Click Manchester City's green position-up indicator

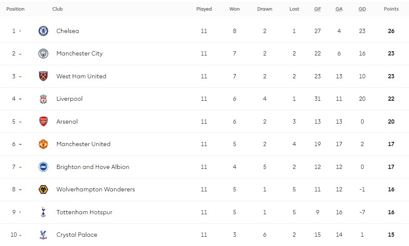click(20, 54)
